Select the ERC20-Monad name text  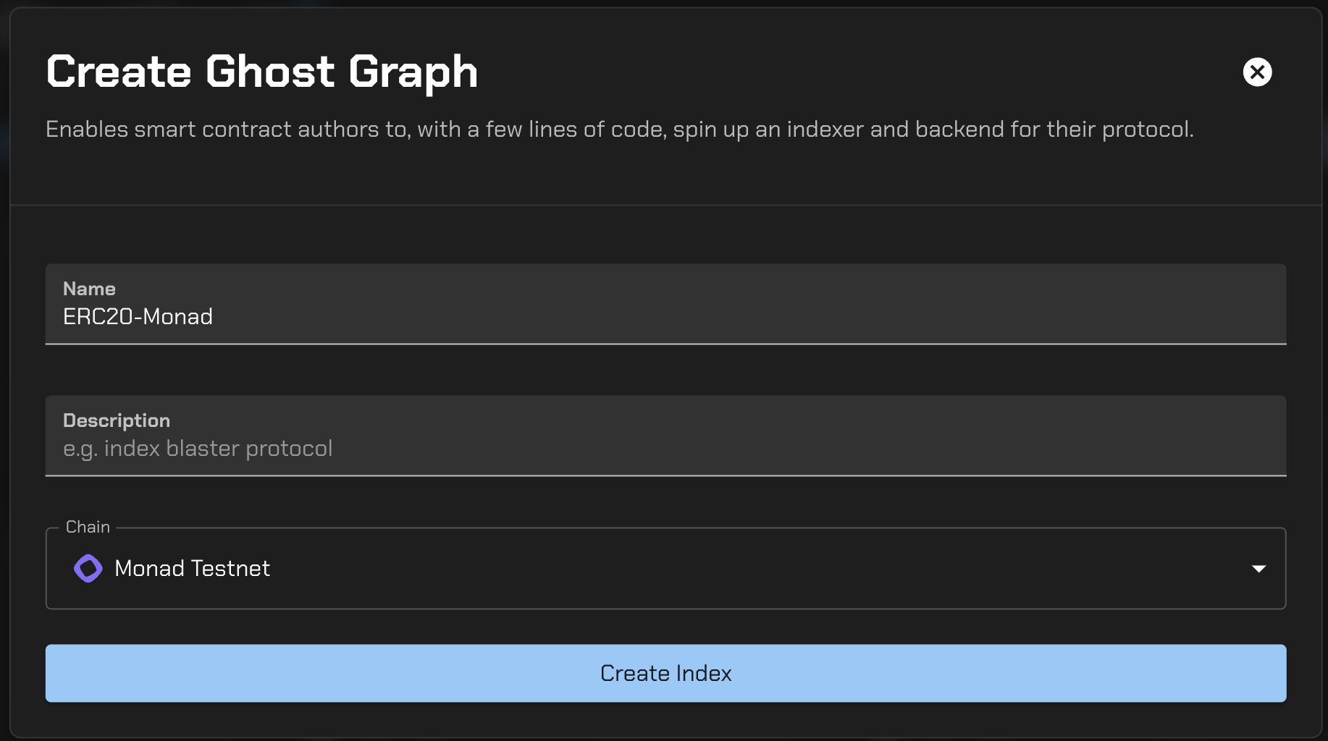coord(138,316)
